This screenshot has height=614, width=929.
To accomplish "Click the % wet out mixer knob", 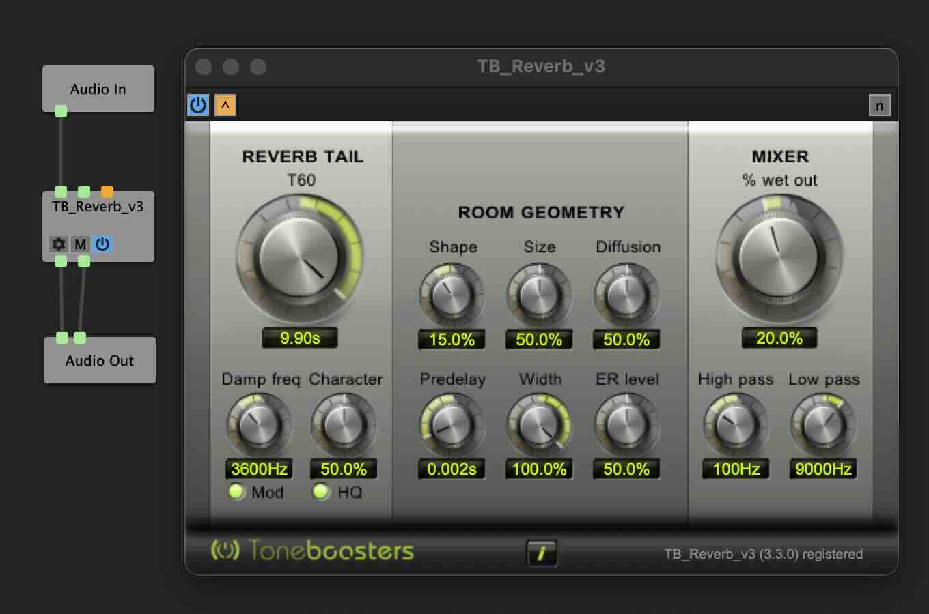I will point(779,259).
